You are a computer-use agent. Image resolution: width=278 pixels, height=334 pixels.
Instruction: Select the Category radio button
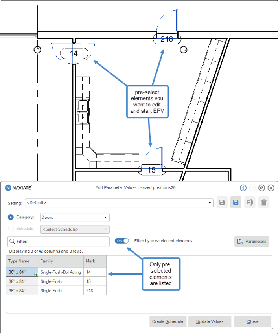pyautogui.click(x=11, y=217)
